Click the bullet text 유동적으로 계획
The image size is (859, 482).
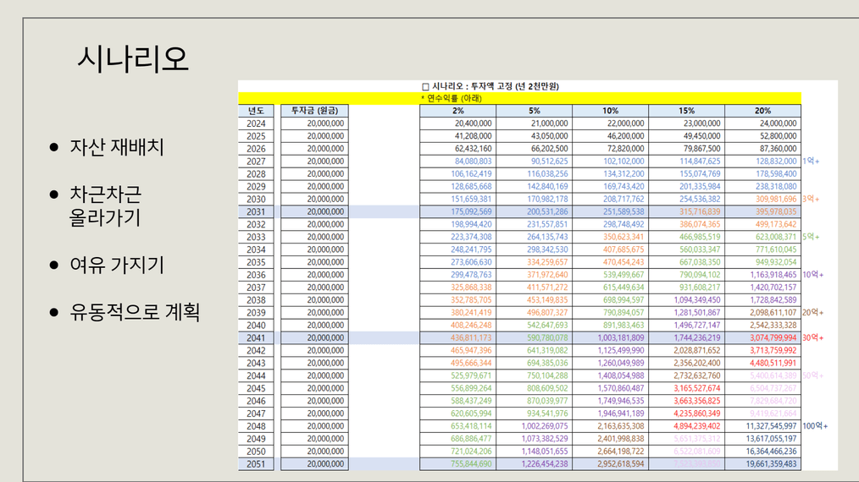pos(135,312)
